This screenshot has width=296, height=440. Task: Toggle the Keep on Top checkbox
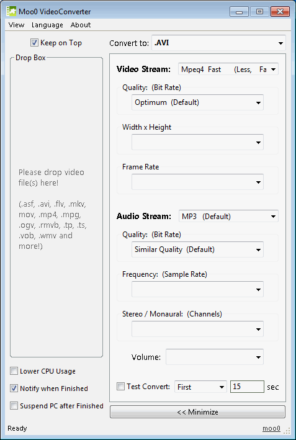tap(34, 43)
